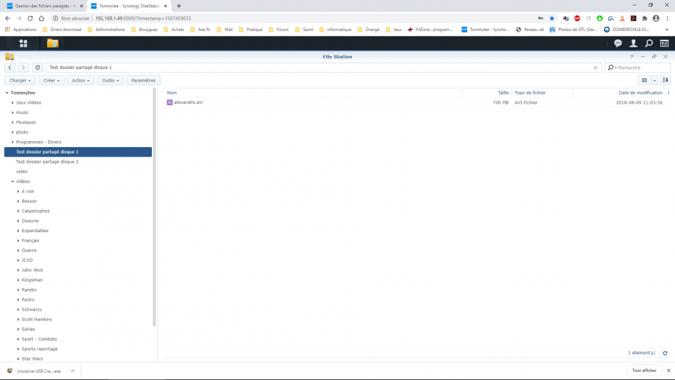
Task: Click the Recherche search field
Action: click(643, 67)
